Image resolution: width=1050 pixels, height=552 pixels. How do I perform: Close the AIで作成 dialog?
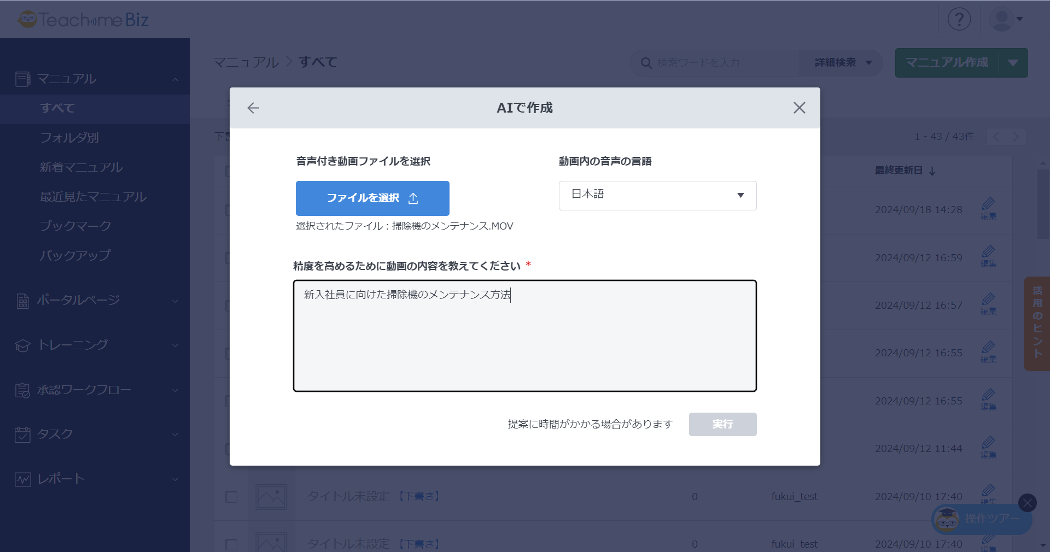(799, 108)
